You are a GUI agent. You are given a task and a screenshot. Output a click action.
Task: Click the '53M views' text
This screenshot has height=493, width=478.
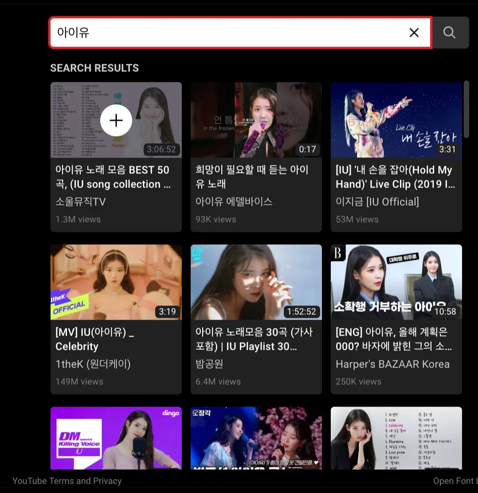[x=357, y=219]
